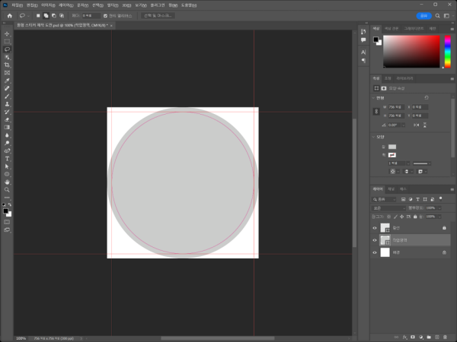The height and width of the screenshot is (342, 457).
Task: Hide the 배경 layer using eye icon
Action: tap(375, 252)
